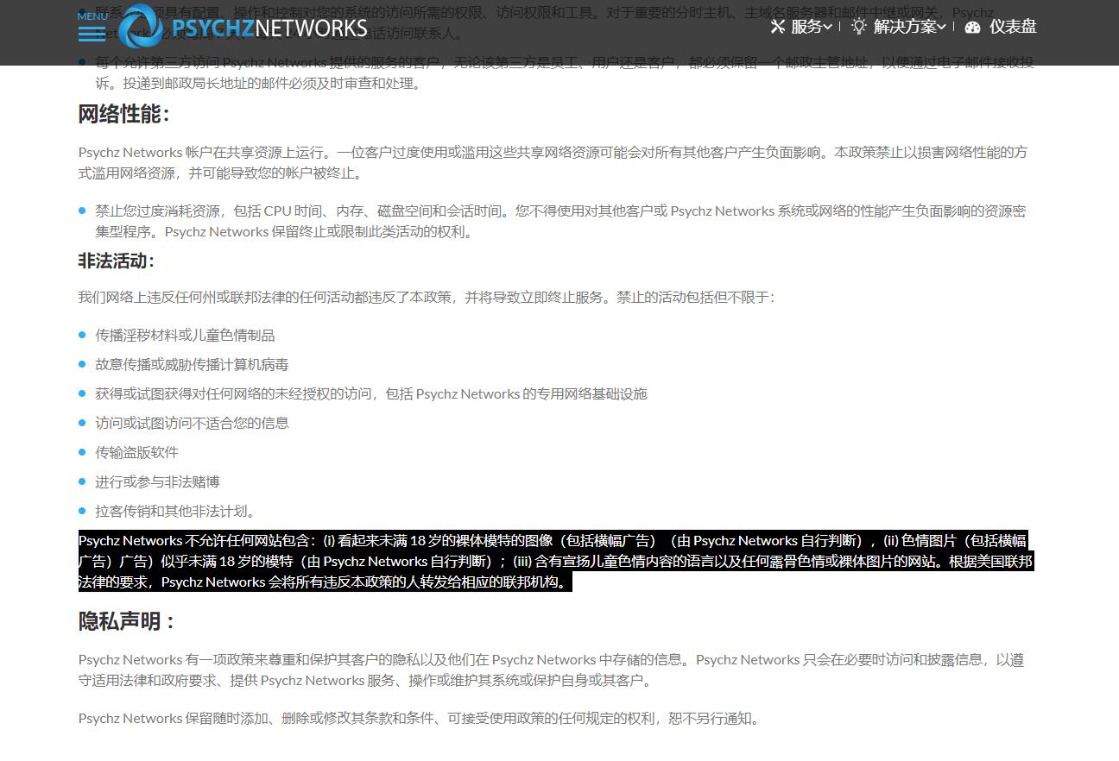Click the paragraph starting Psychz Networks 有一项政策
1119x761 pixels.
coord(551,670)
